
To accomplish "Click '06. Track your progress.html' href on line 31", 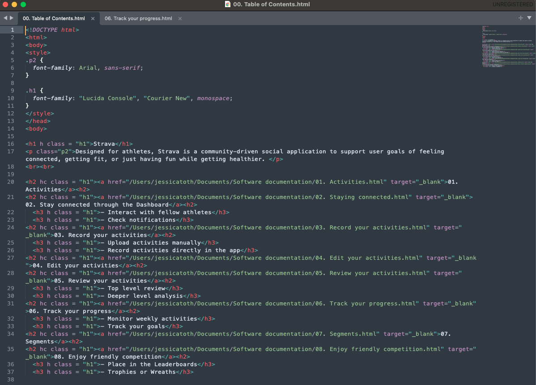I will point(366,303).
